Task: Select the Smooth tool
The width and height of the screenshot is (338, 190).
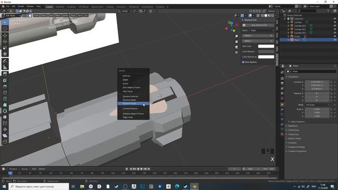Action: click(x=5, y=117)
